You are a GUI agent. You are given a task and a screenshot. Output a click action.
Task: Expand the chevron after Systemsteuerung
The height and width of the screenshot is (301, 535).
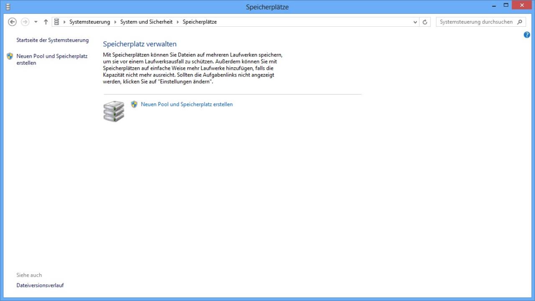(x=115, y=22)
